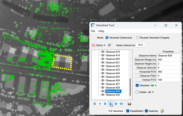Toggle visibility eye of Observer #24

(102, 73)
